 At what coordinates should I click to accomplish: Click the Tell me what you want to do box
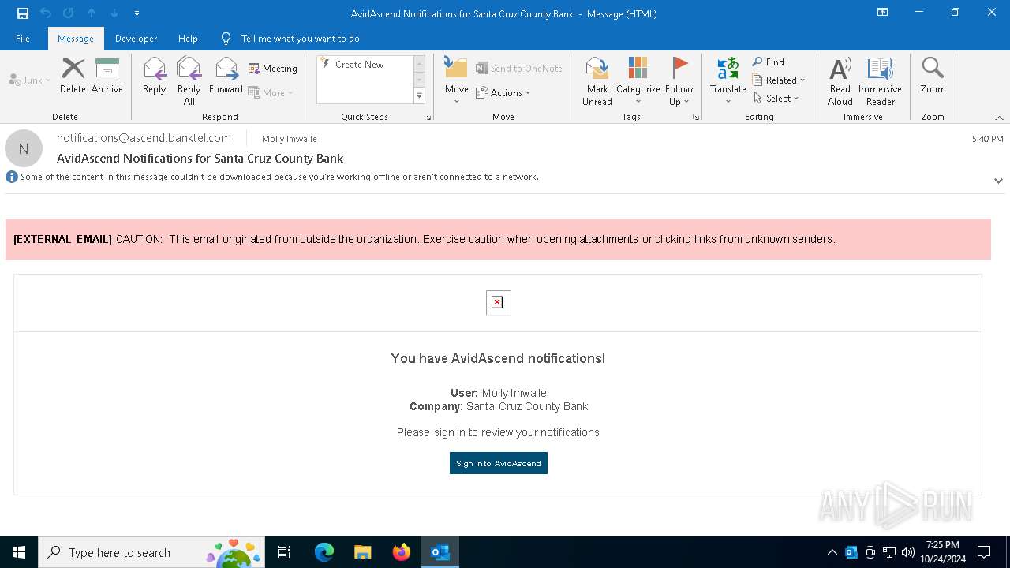click(x=300, y=39)
